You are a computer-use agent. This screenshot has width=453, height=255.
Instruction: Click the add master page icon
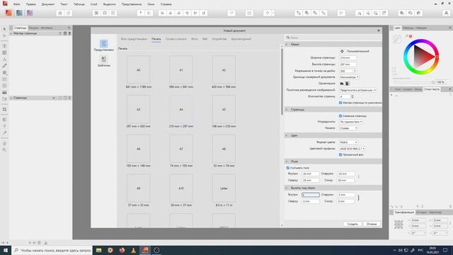click(65, 33)
